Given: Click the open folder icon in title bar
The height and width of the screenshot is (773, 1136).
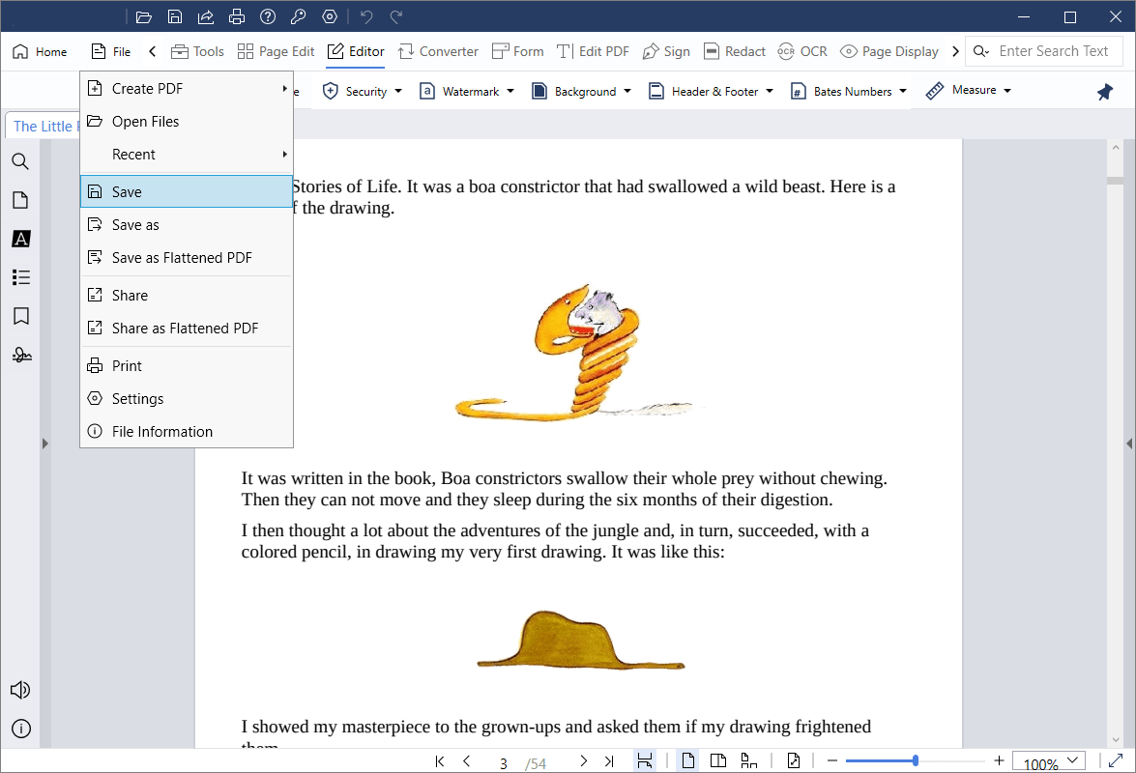Looking at the screenshot, I should 143,16.
